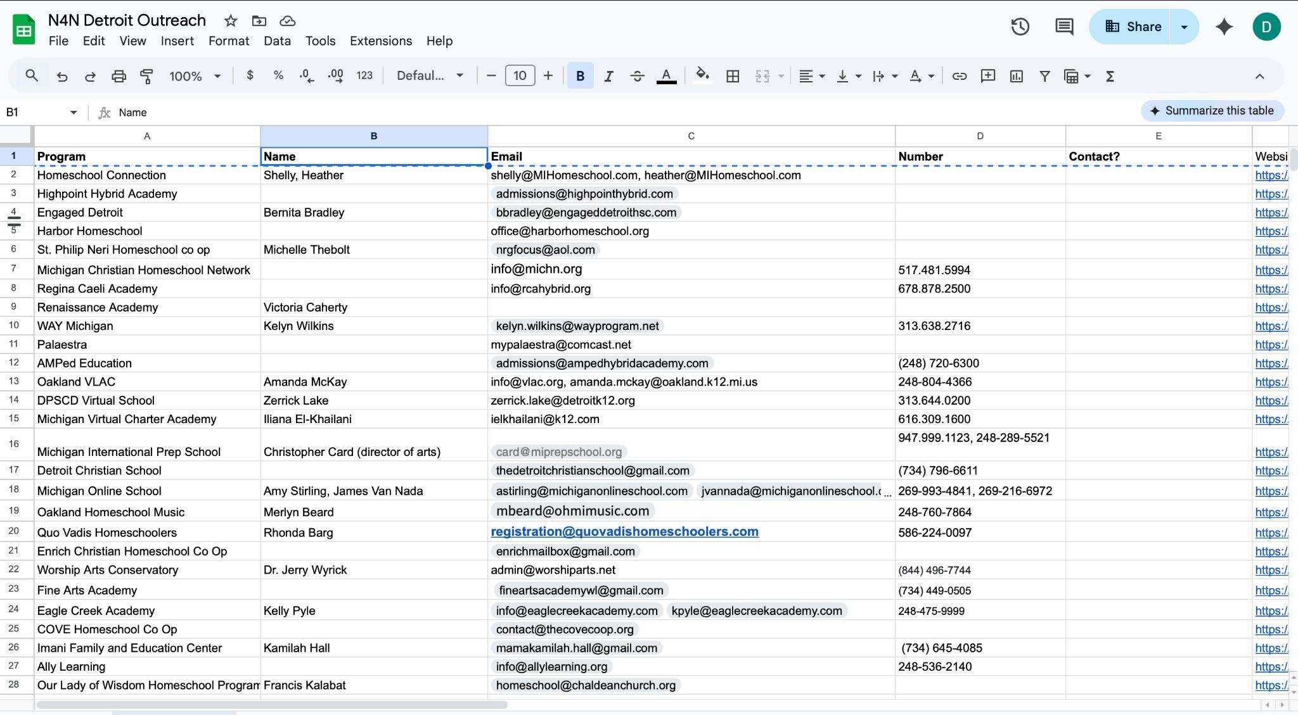Open the Insert menu
The image size is (1298, 715).
pos(177,41)
